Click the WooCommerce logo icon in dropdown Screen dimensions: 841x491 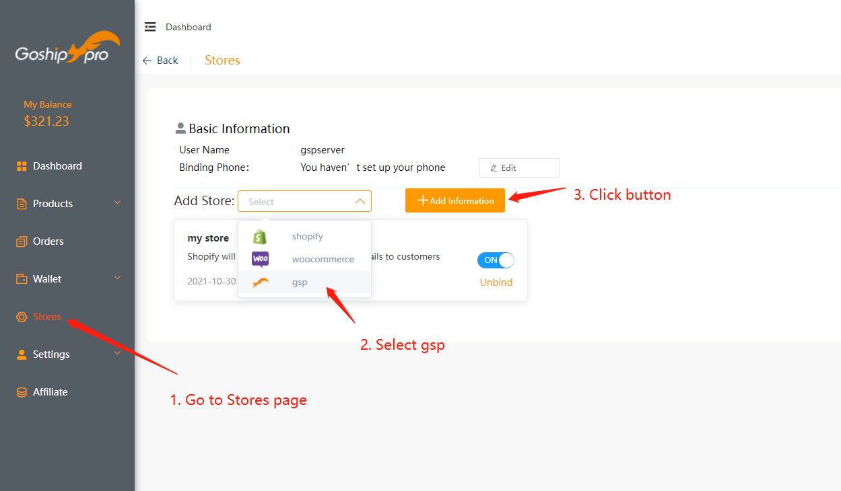point(260,259)
